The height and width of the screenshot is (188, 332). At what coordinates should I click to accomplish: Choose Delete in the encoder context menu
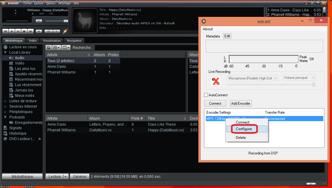247,138
